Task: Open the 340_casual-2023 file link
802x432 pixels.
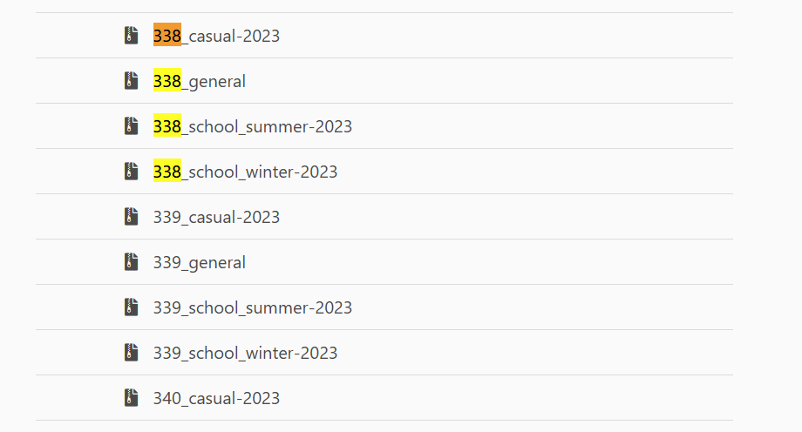Action: tap(216, 398)
